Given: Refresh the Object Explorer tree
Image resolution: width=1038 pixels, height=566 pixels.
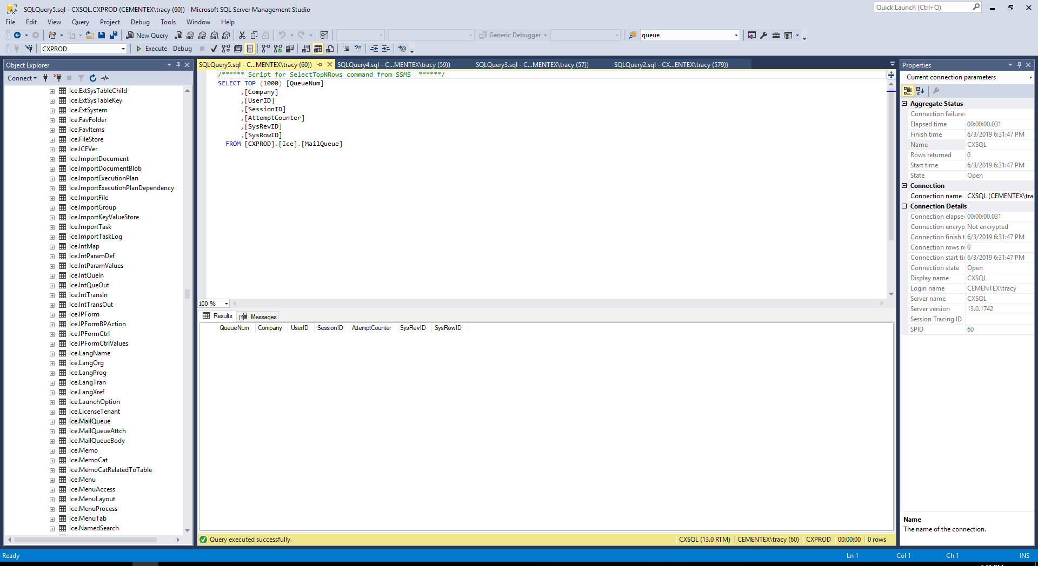Looking at the screenshot, I should 93,78.
